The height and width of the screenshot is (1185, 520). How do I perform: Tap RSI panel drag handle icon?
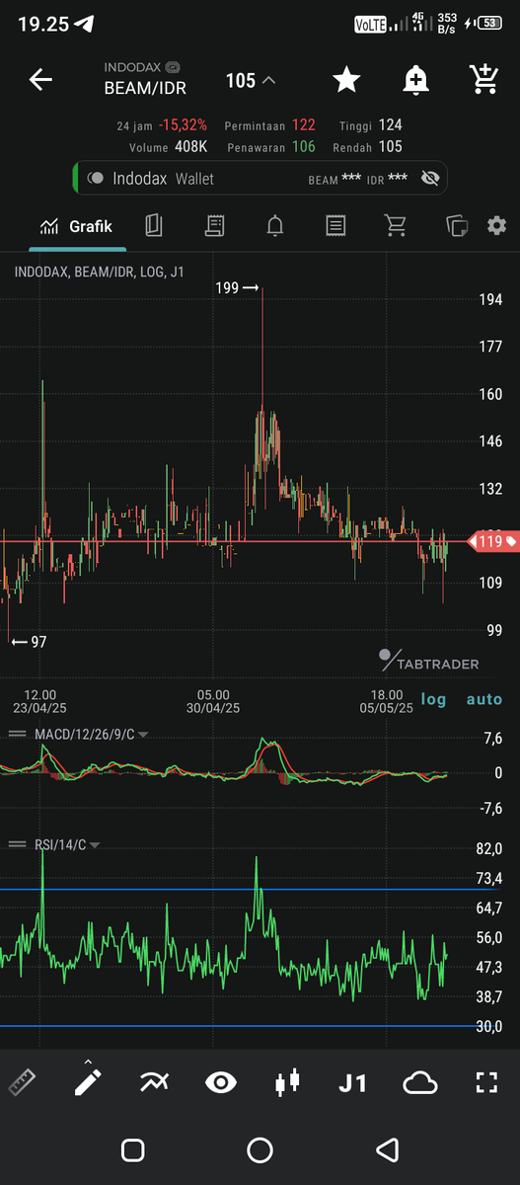pyautogui.click(x=17, y=844)
